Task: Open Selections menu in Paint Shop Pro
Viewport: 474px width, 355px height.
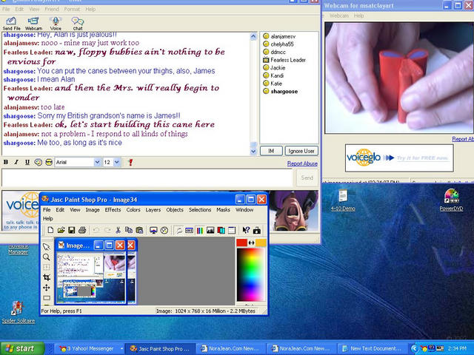Action: (200, 210)
